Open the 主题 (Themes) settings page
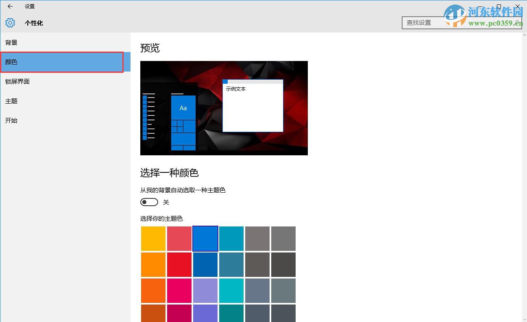The height and width of the screenshot is (322, 527). point(11,101)
